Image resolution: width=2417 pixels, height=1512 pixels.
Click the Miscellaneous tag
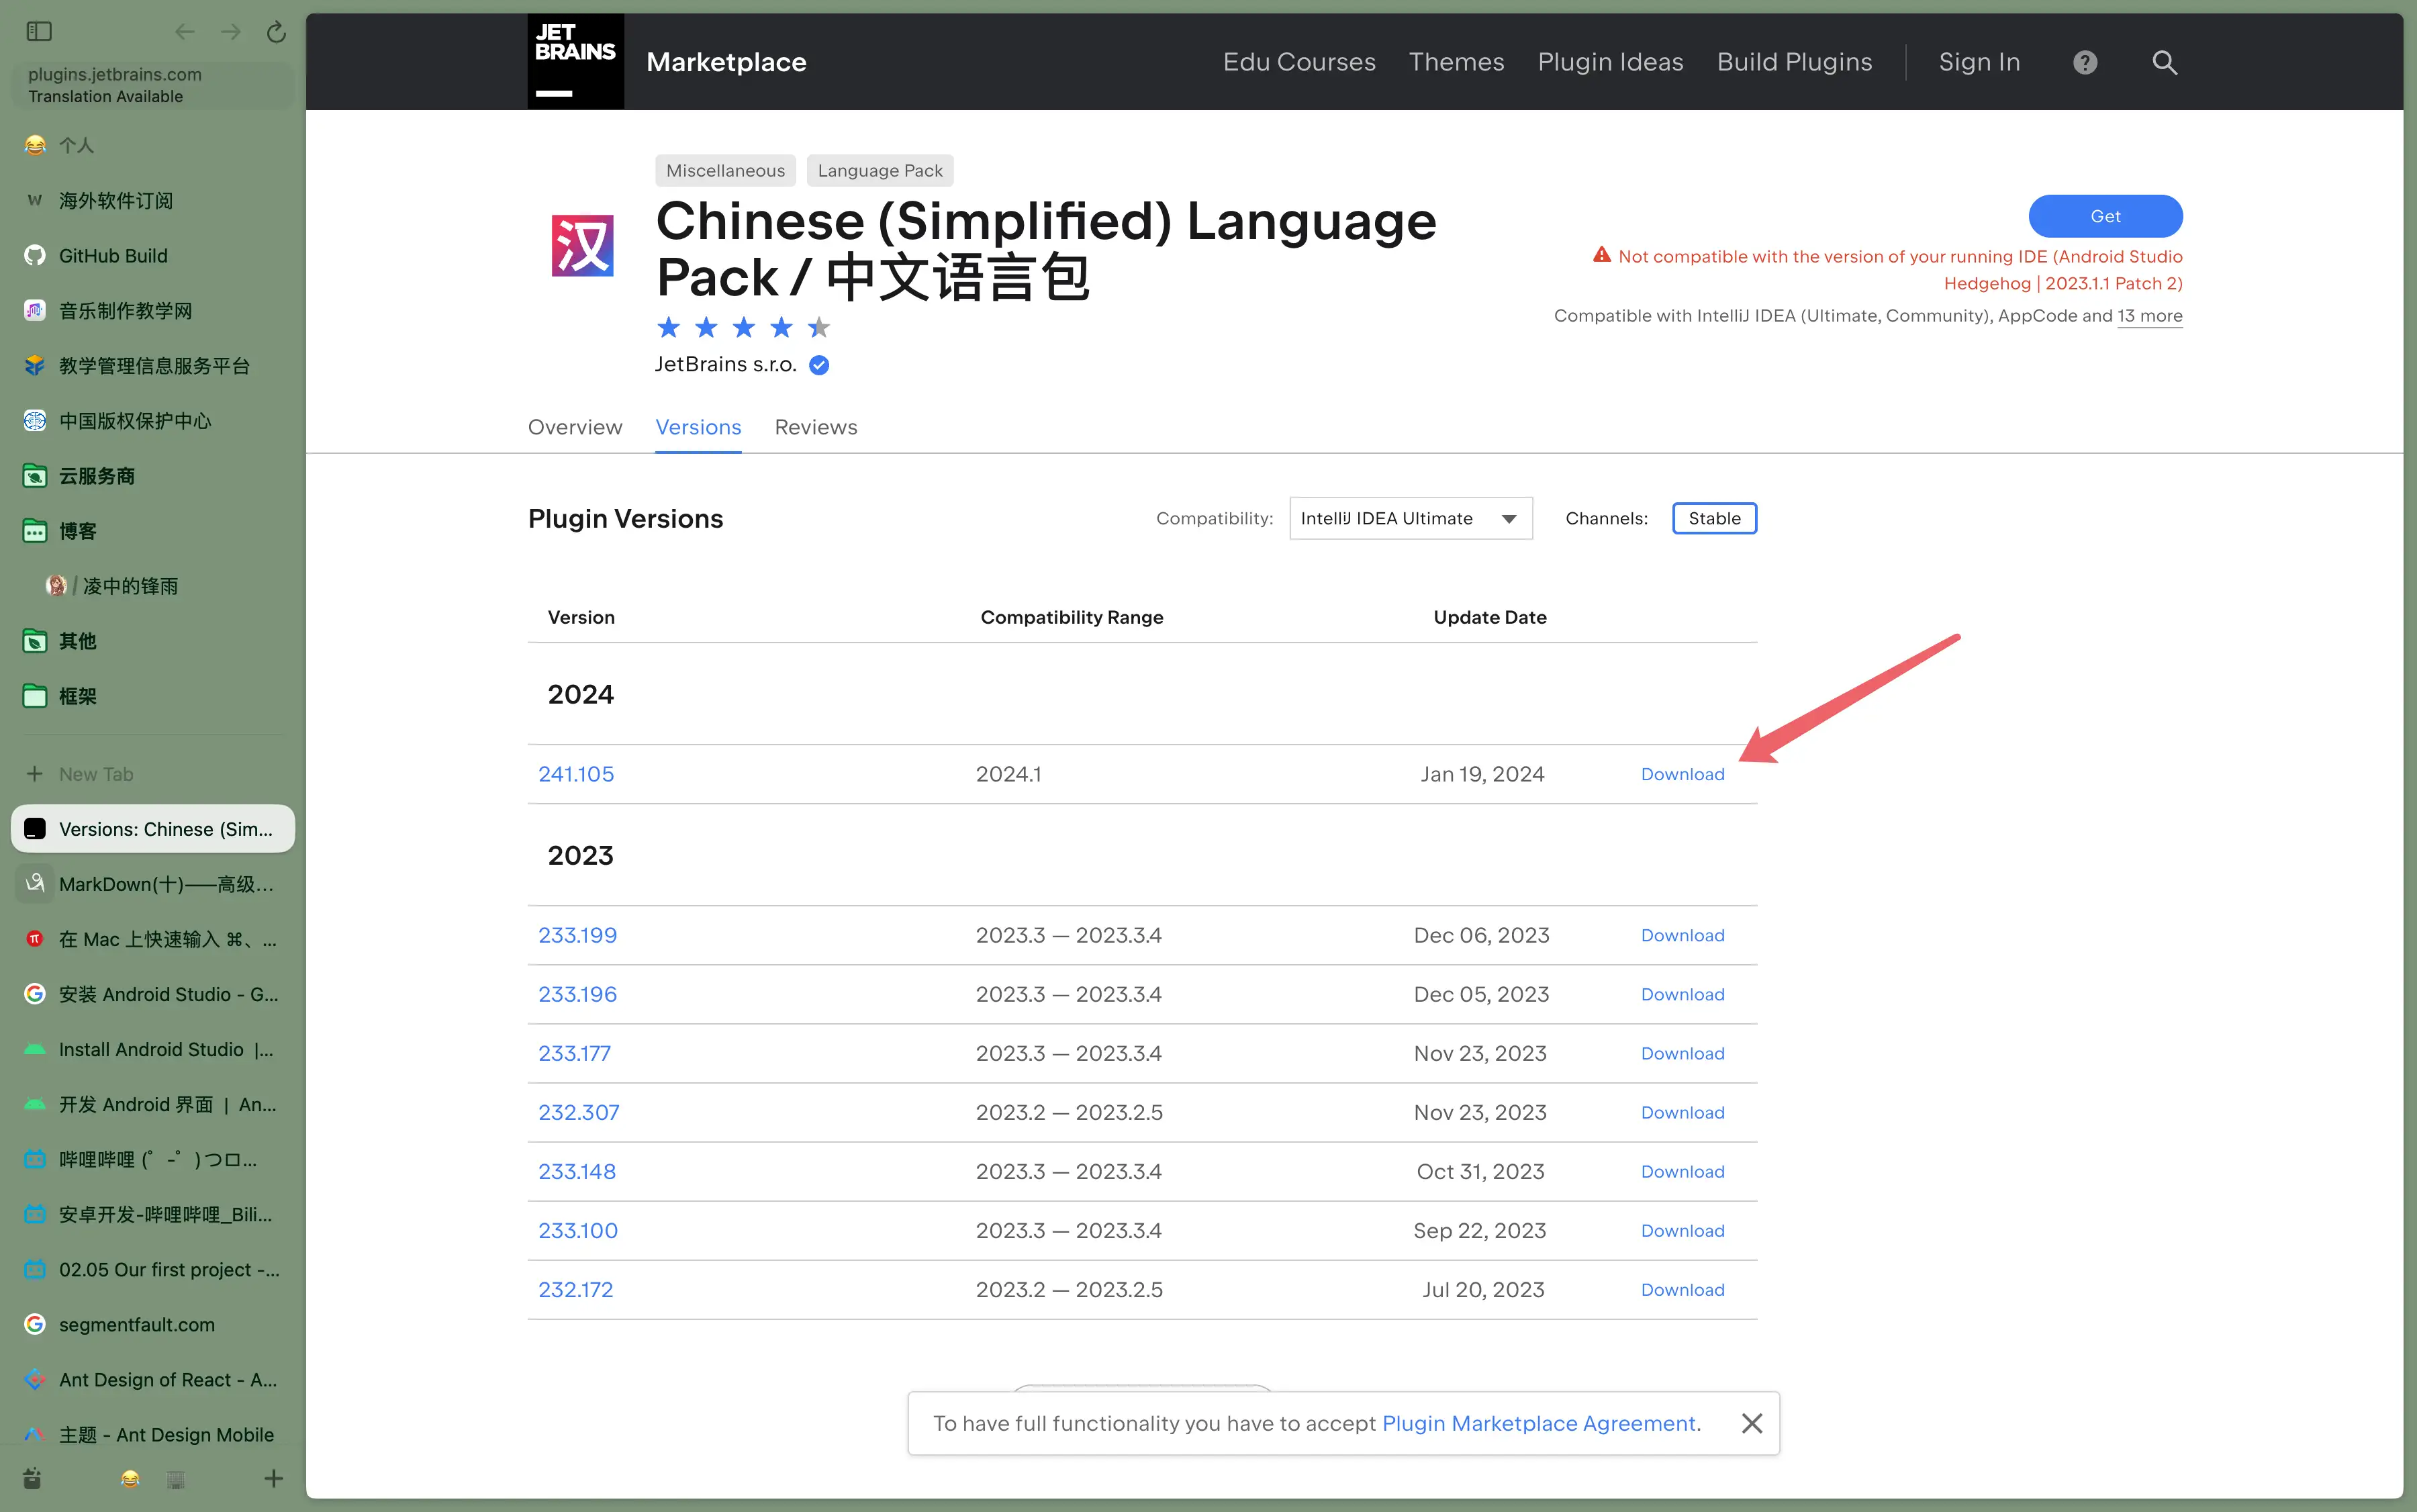click(x=725, y=171)
